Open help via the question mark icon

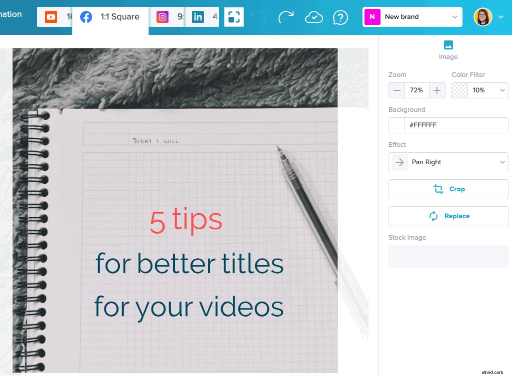coord(340,17)
